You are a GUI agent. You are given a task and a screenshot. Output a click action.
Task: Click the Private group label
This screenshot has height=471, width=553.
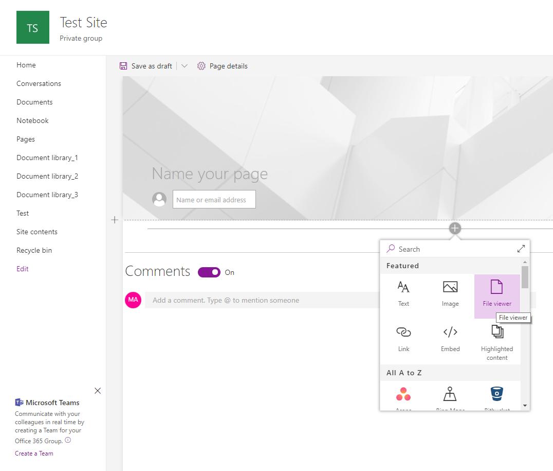pos(81,38)
